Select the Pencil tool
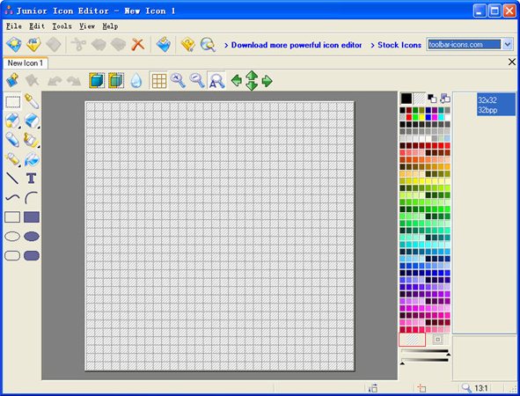520x396 pixels. (12, 140)
